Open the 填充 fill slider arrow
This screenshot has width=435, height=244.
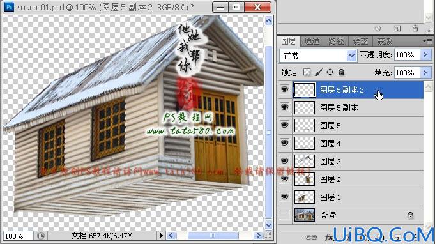[426, 73]
